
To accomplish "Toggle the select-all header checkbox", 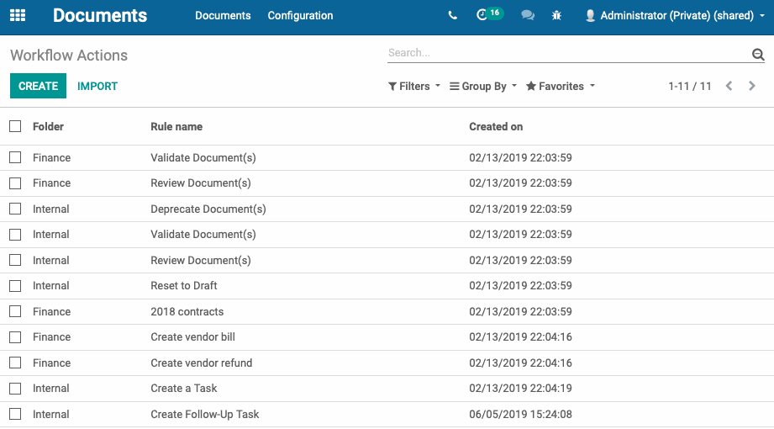I will pyautogui.click(x=15, y=126).
